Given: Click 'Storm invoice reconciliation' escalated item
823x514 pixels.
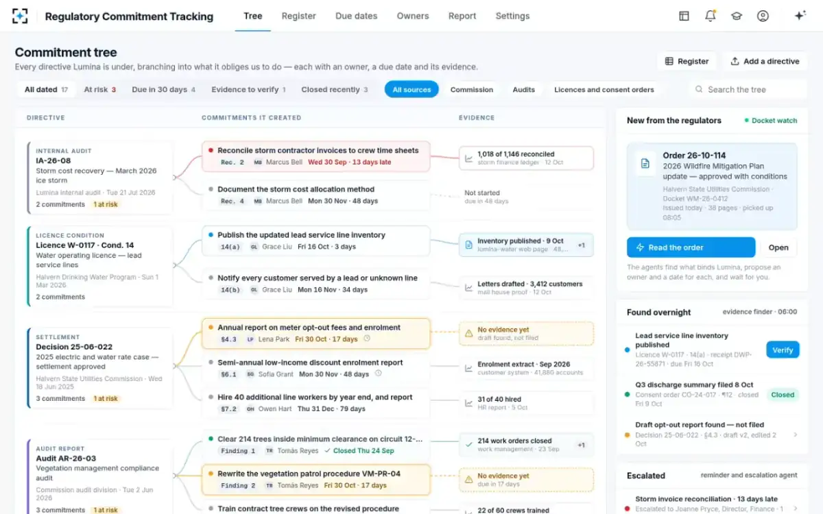Looking at the screenshot, I should 712,504.
